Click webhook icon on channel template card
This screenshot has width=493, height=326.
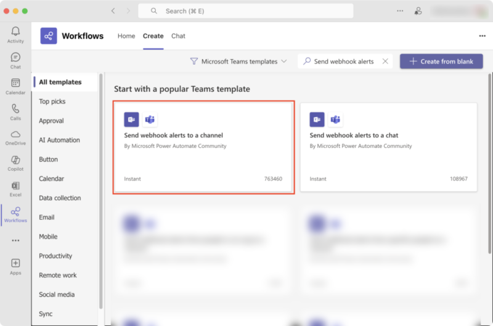[x=131, y=120]
